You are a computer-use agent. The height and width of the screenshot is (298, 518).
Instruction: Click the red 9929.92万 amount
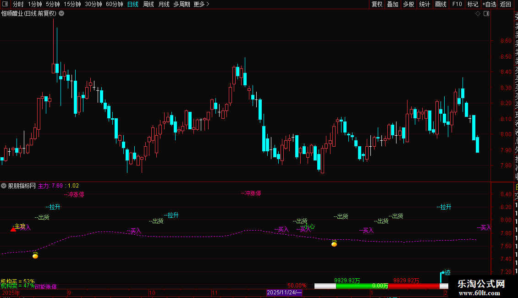click(x=406, y=281)
